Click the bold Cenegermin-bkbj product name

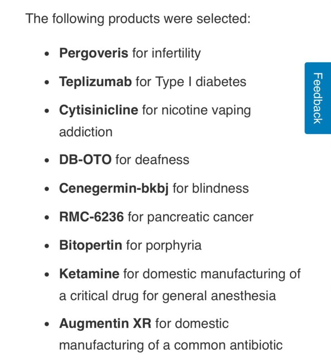(x=114, y=188)
